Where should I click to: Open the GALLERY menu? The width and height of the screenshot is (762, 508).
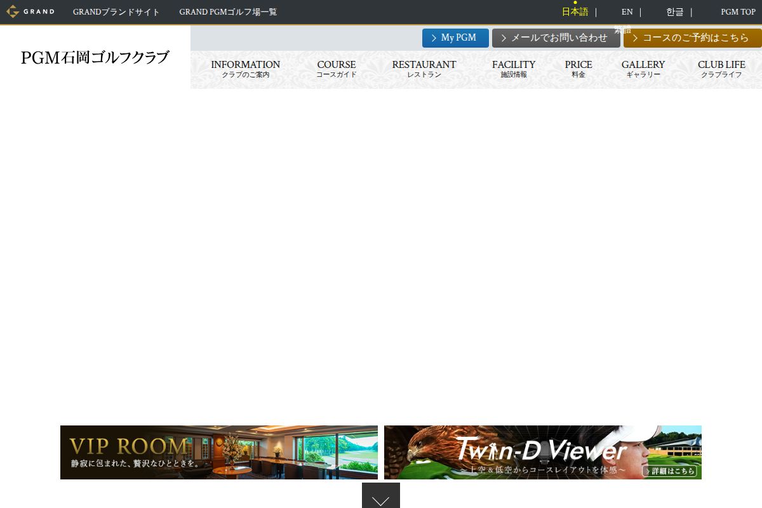point(643,69)
